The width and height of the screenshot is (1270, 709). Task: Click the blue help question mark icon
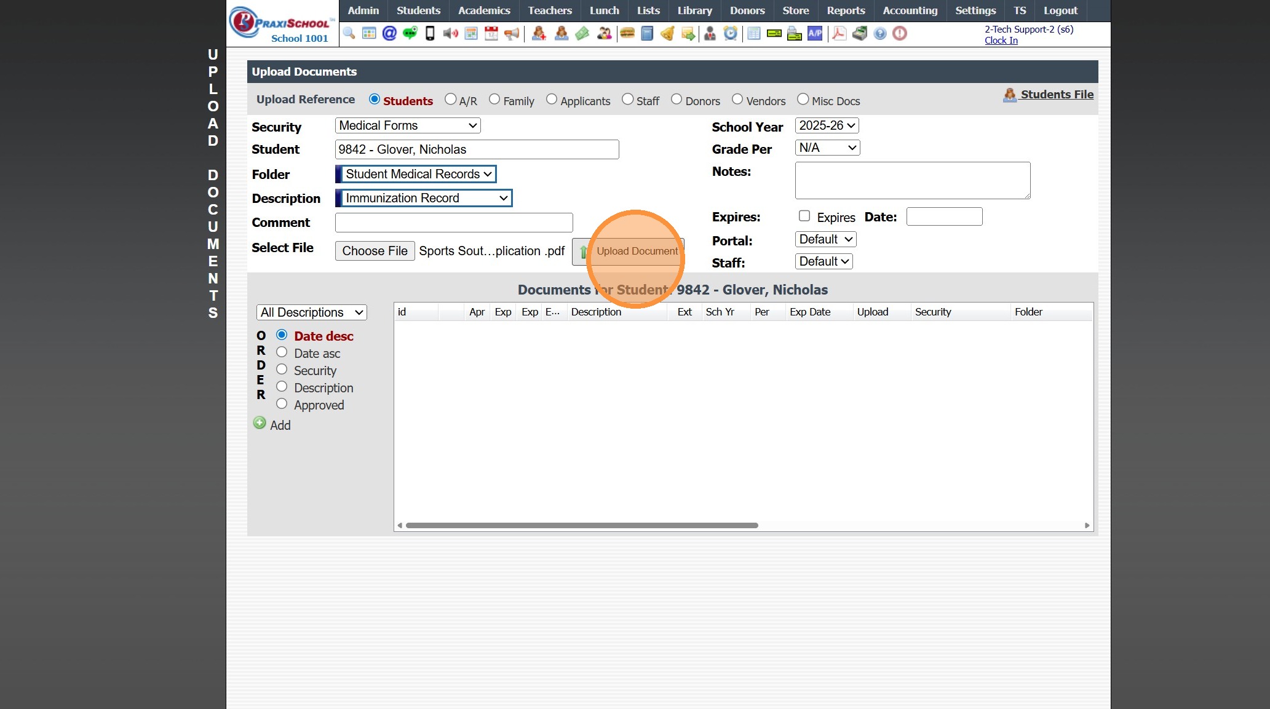(x=880, y=33)
